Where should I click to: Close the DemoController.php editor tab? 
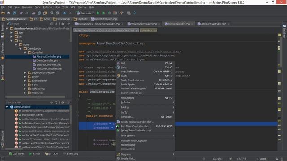pos(192,24)
